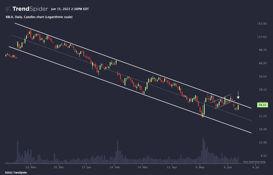Click the 14. Feb date label
273x175 pixels.
tap(114, 167)
